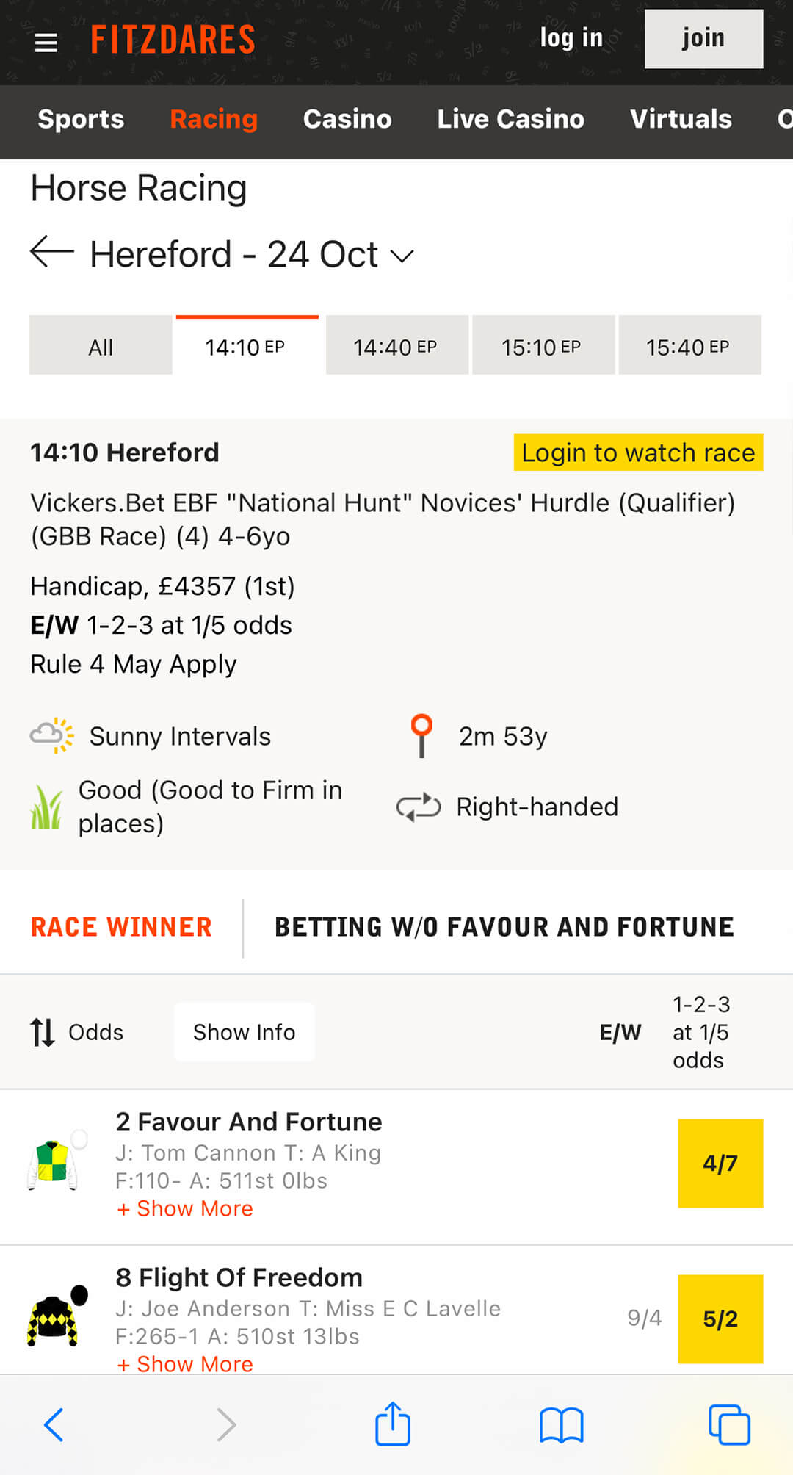Image resolution: width=793 pixels, height=1475 pixels.
Task: Open the browser bookmarks icon
Action: coord(561,1425)
